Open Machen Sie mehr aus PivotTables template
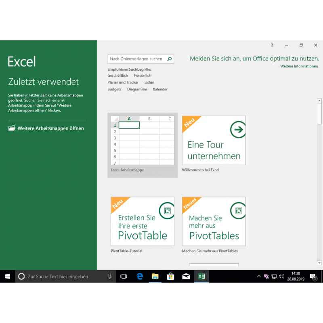 (x=214, y=221)
